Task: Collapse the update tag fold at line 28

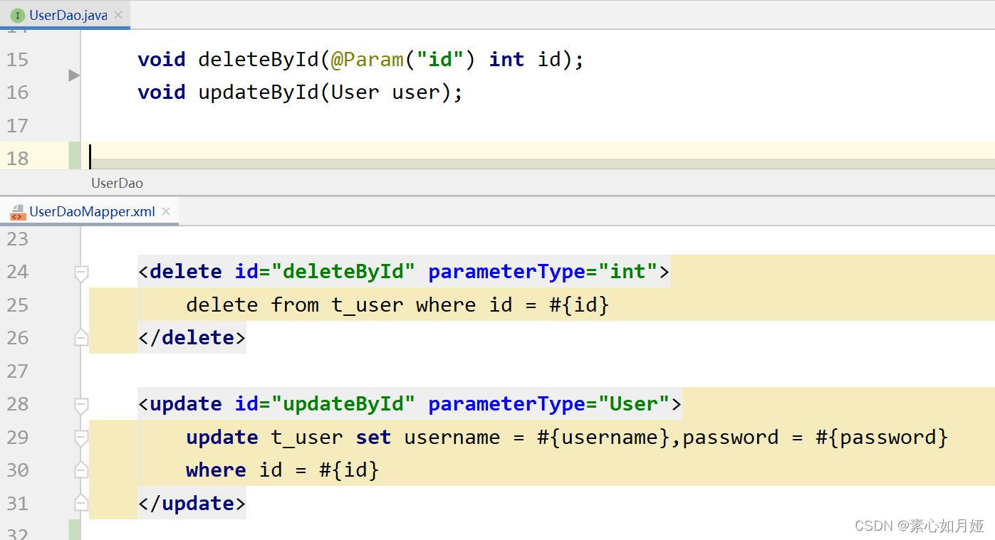Action: click(x=81, y=405)
